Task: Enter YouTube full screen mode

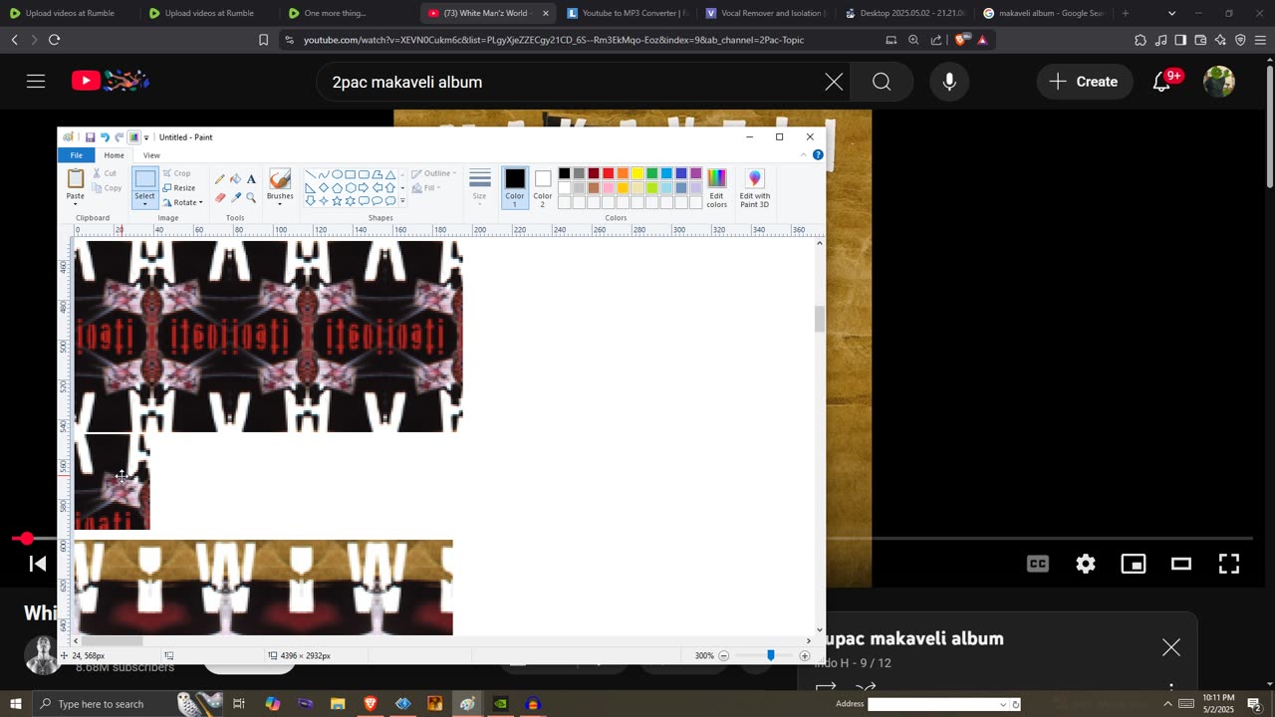Action: (1229, 564)
